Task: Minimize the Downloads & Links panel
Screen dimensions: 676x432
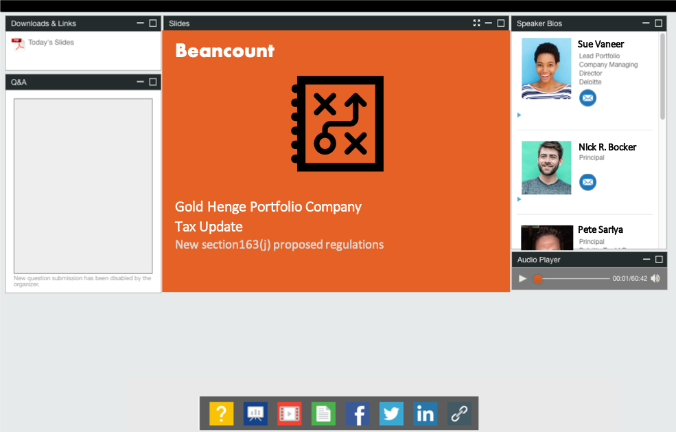Action: (x=140, y=23)
